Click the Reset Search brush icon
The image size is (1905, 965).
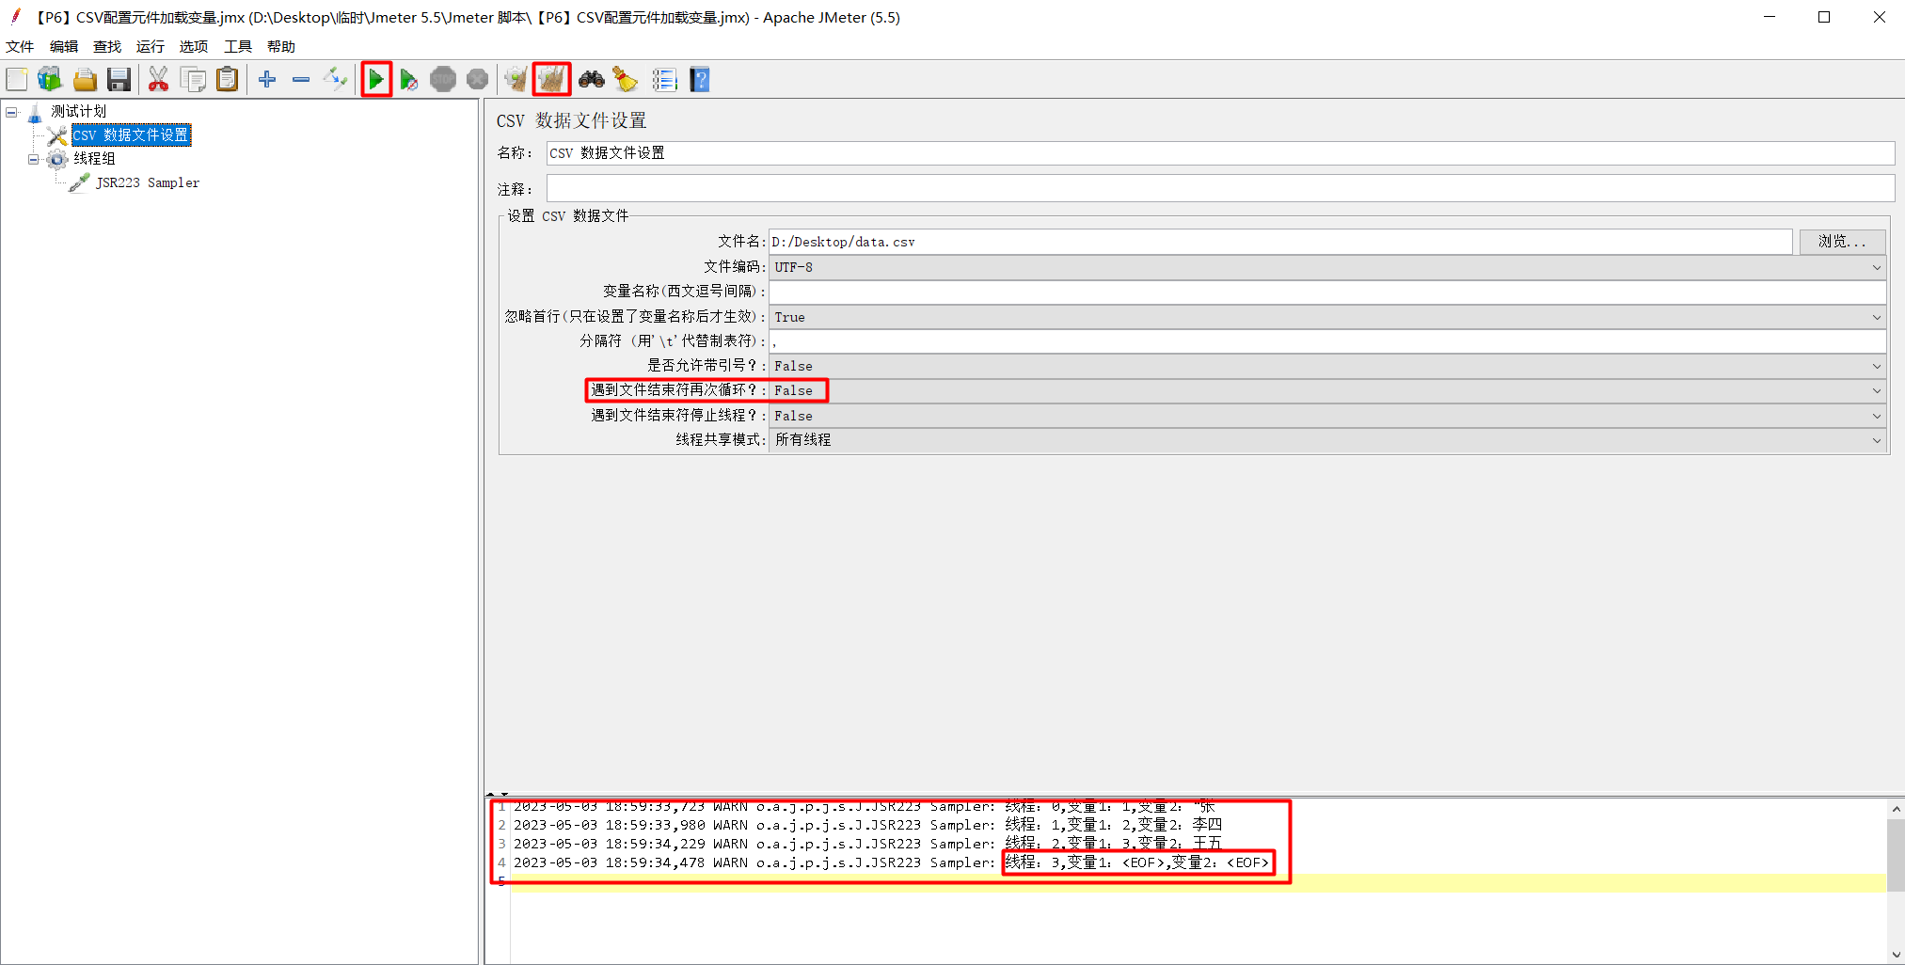tap(626, 80)
